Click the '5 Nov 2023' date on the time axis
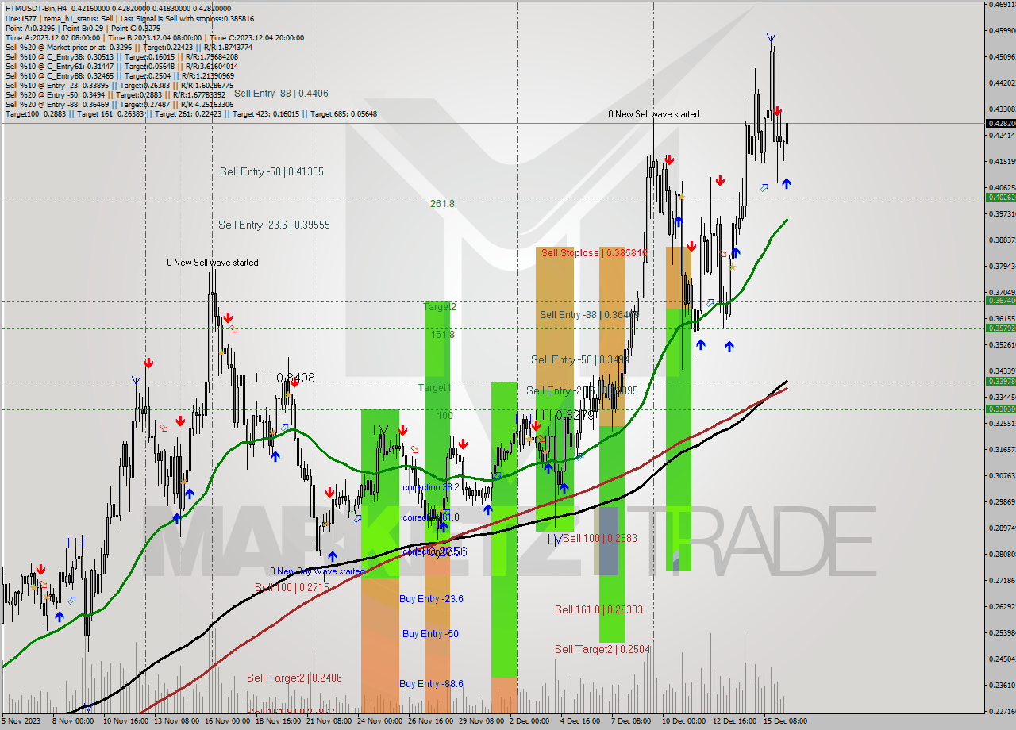Screen dimensions: 1016x730 [x=21, y=721]
